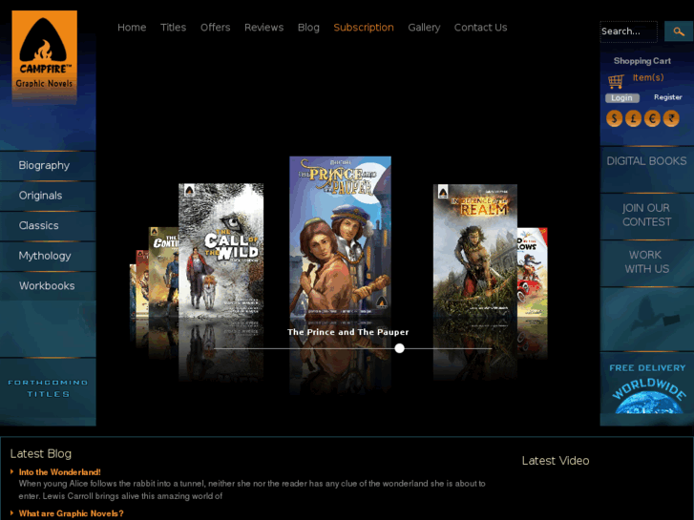
Task: Select the Conti... book cover
Action: pyautogui.click(x=164, y=273)
